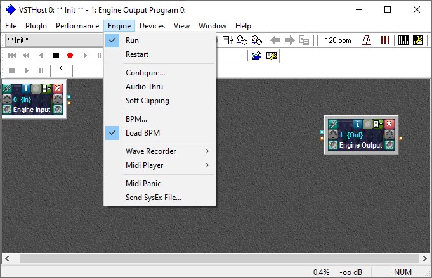Click the second chained-circles icon near separator

[257, 41]
